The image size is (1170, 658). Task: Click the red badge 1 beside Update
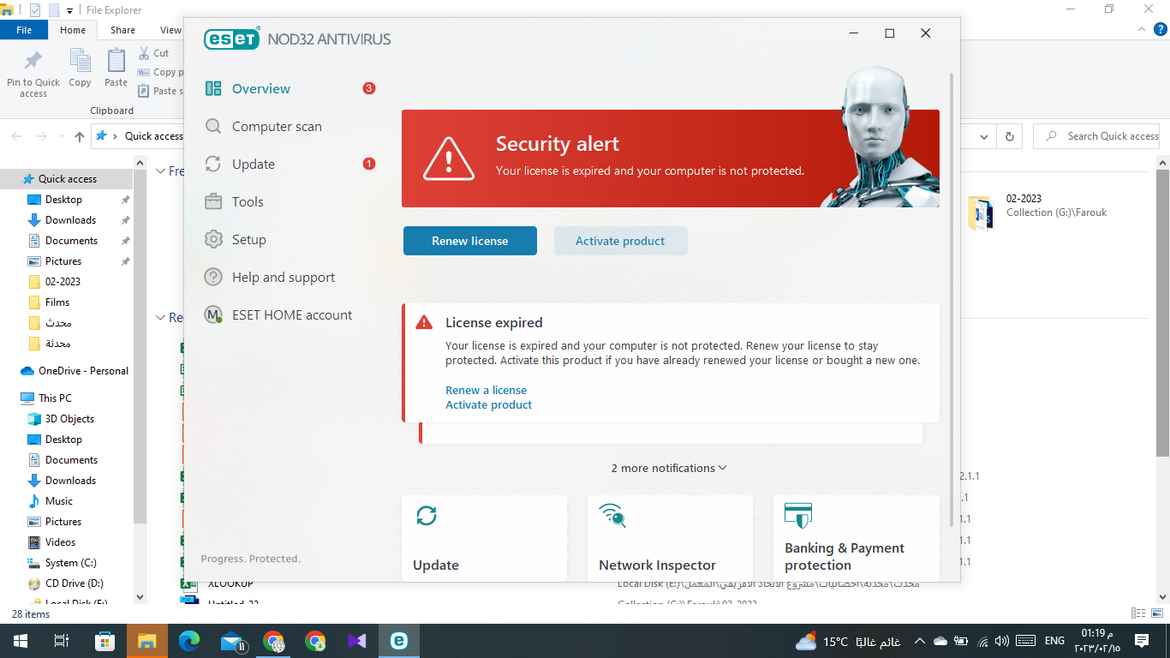click(369, 164)
